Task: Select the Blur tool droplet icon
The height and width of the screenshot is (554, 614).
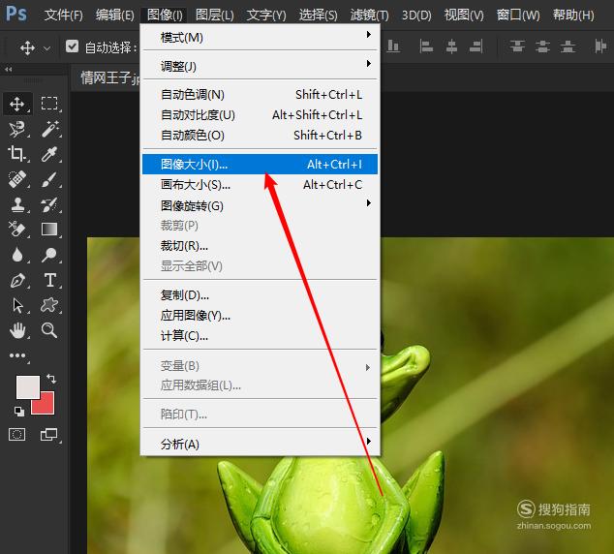Action: point(16,255)
